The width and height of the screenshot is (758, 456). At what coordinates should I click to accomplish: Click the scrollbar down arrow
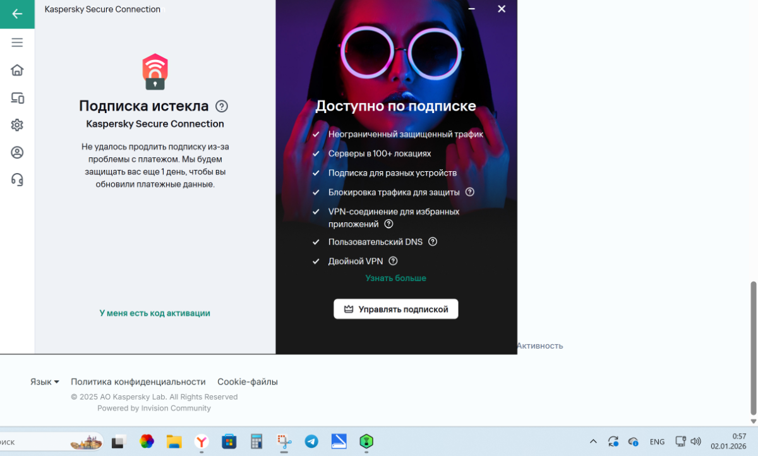753,421
